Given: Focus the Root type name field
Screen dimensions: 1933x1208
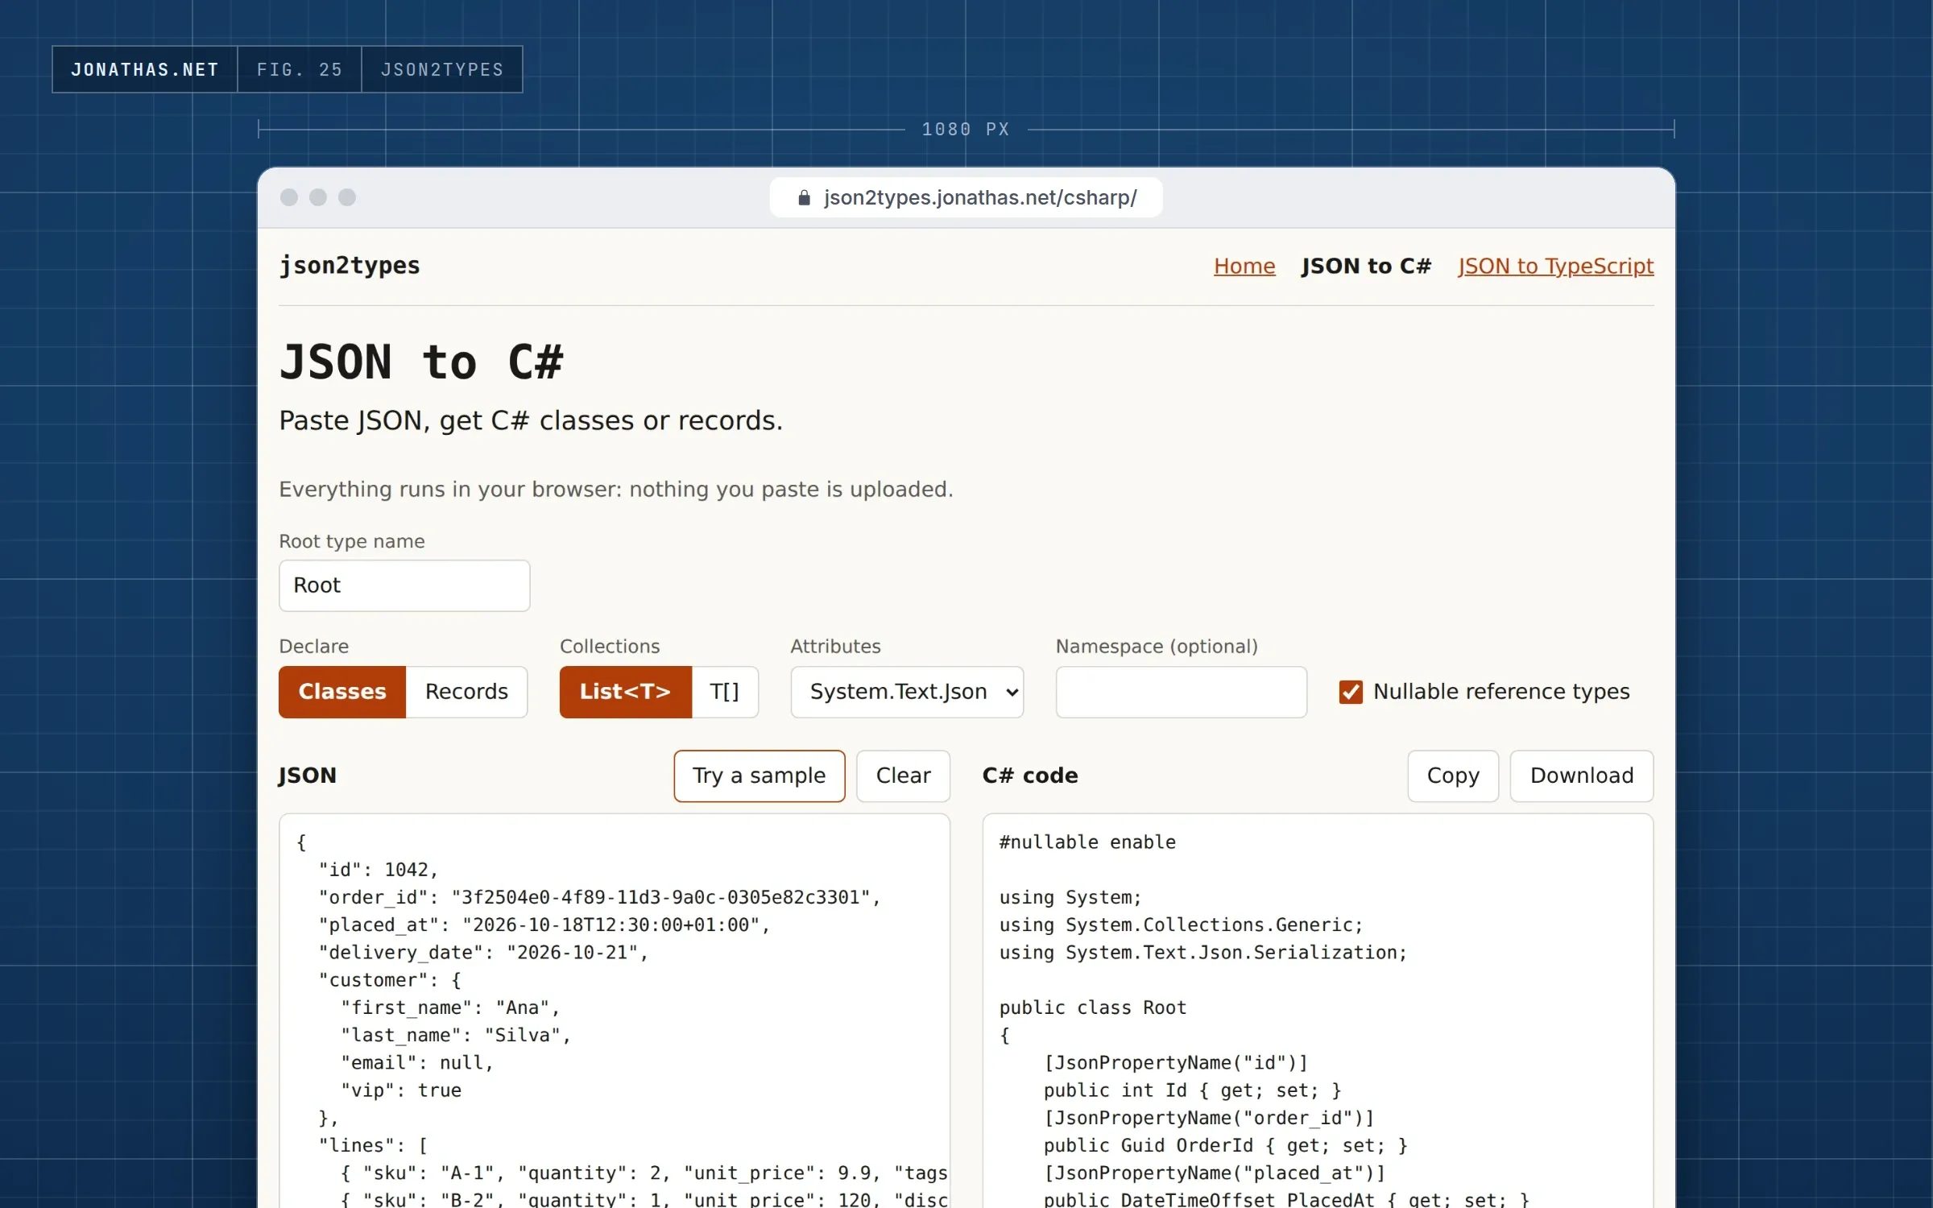Looking at the screenshot, I should coord(404,585).
